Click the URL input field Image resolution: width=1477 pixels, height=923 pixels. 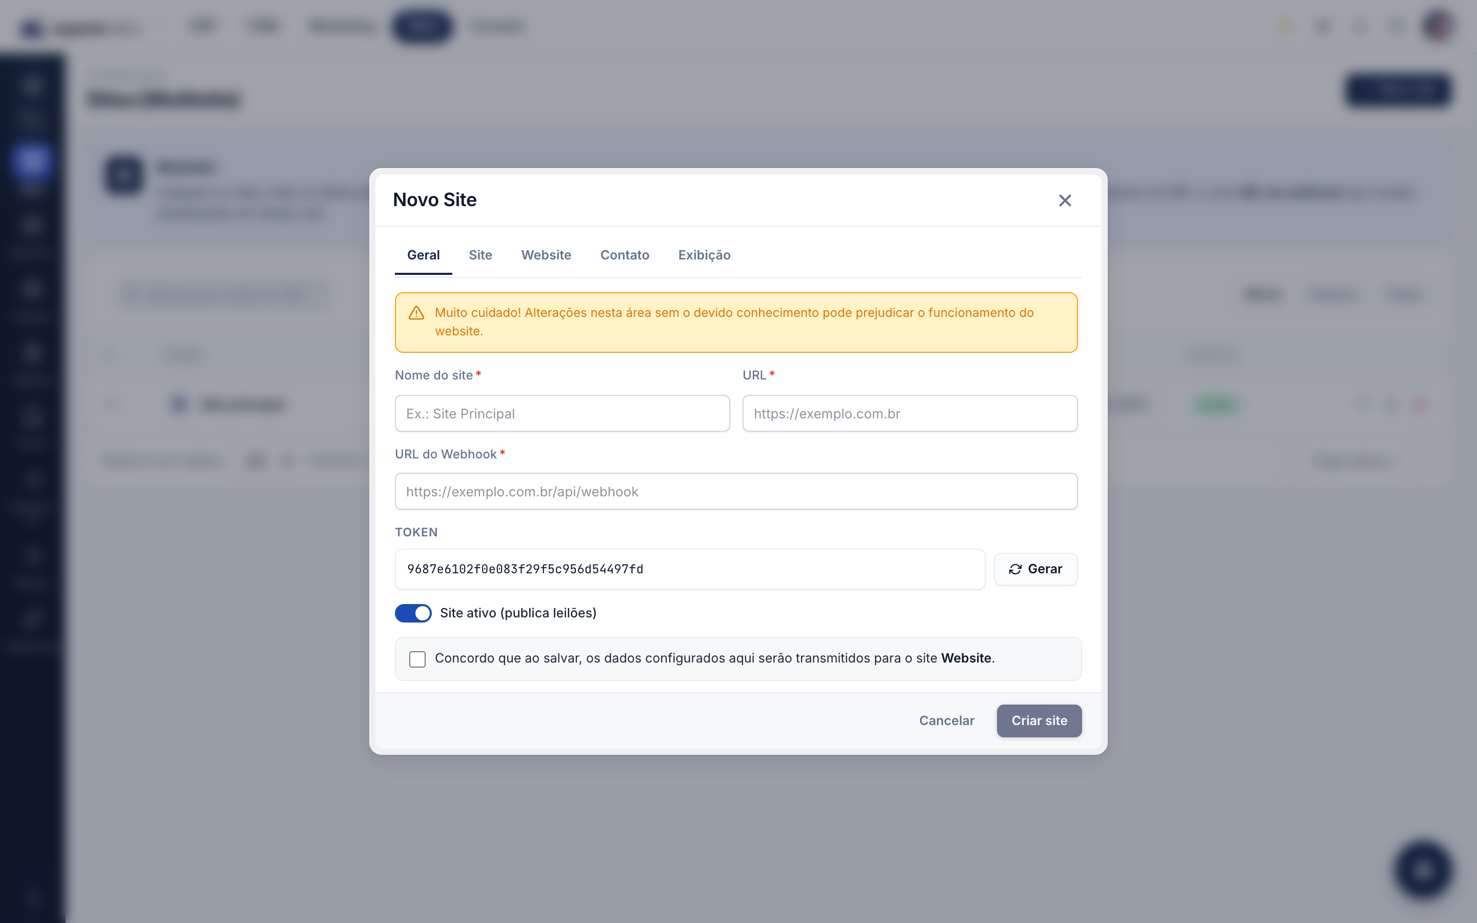pos(909,413)
